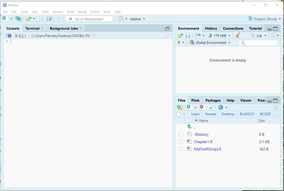Image resolution: width=284 pixels, height=191 pixels.
Task: Open the .Rhistory file
Action: (x=201, y=134)
